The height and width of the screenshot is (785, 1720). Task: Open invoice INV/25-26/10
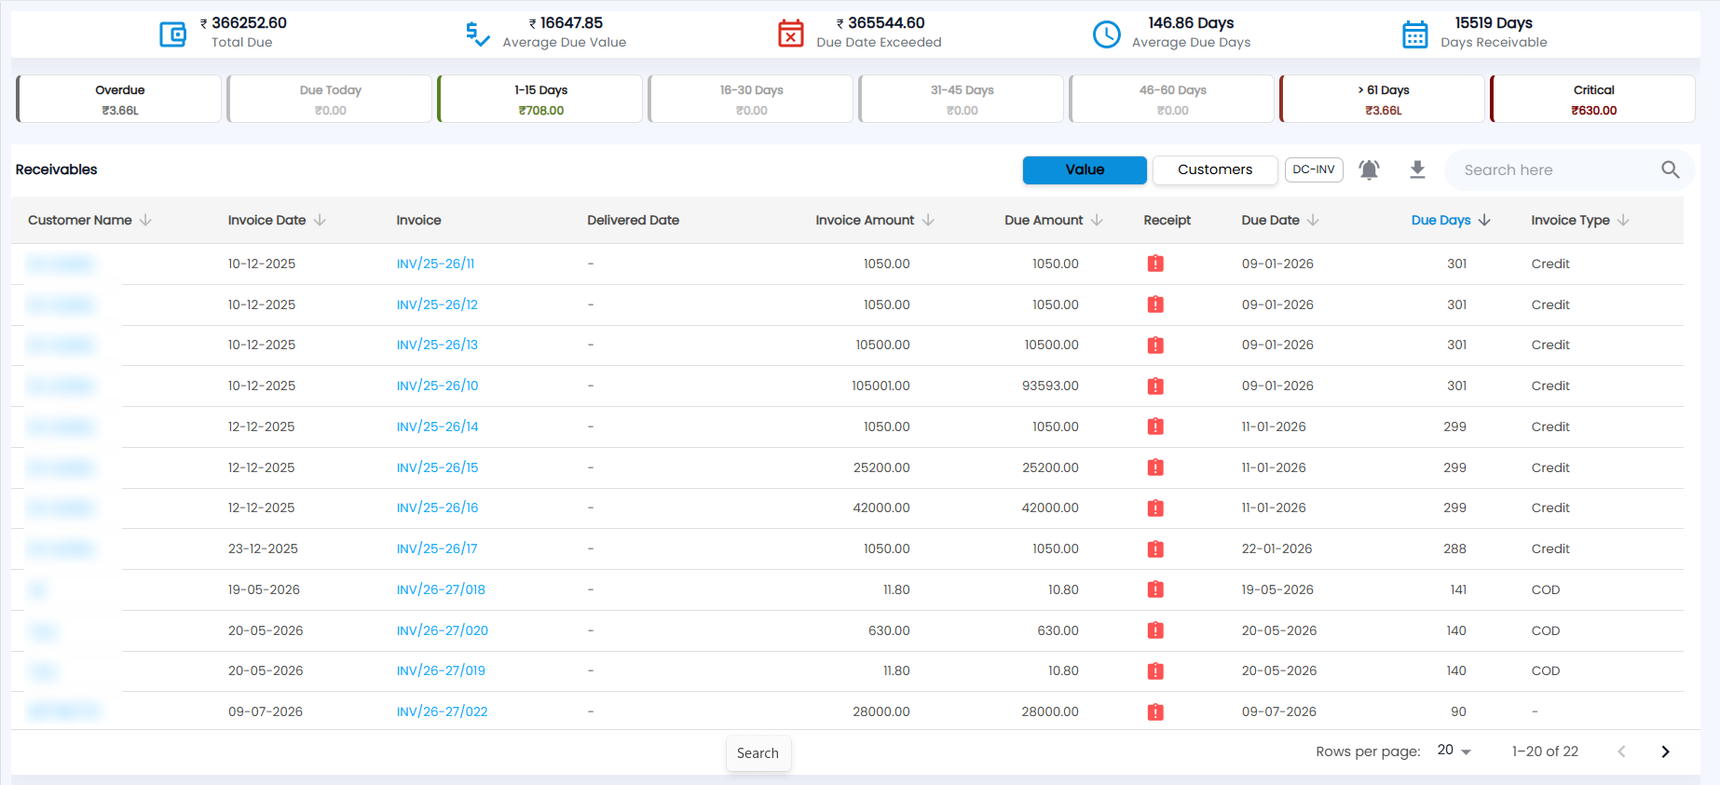point(437,386)
